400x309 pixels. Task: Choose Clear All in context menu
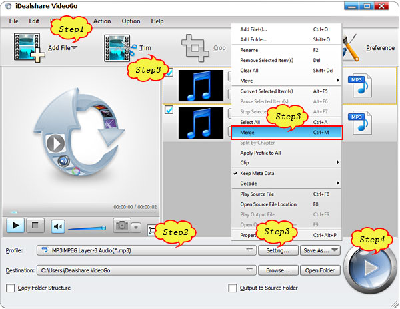[286, 71]
